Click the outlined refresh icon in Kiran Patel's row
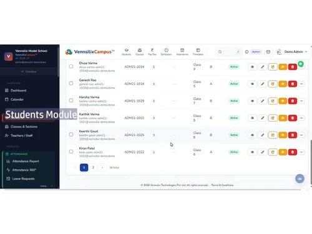The width and height of the screenshot is (312, 234). coord(273,152)
